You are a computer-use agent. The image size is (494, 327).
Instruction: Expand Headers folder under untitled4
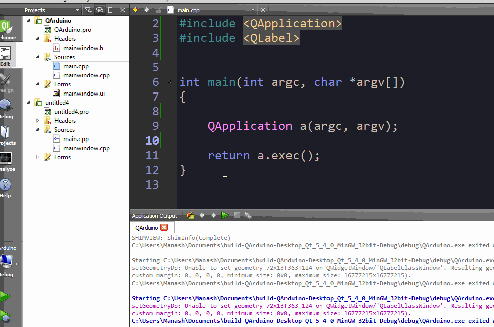pyautogui.click(x=37, y=121)
